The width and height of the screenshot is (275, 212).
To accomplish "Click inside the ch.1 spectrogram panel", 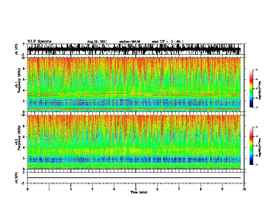I will coord(134,85).
